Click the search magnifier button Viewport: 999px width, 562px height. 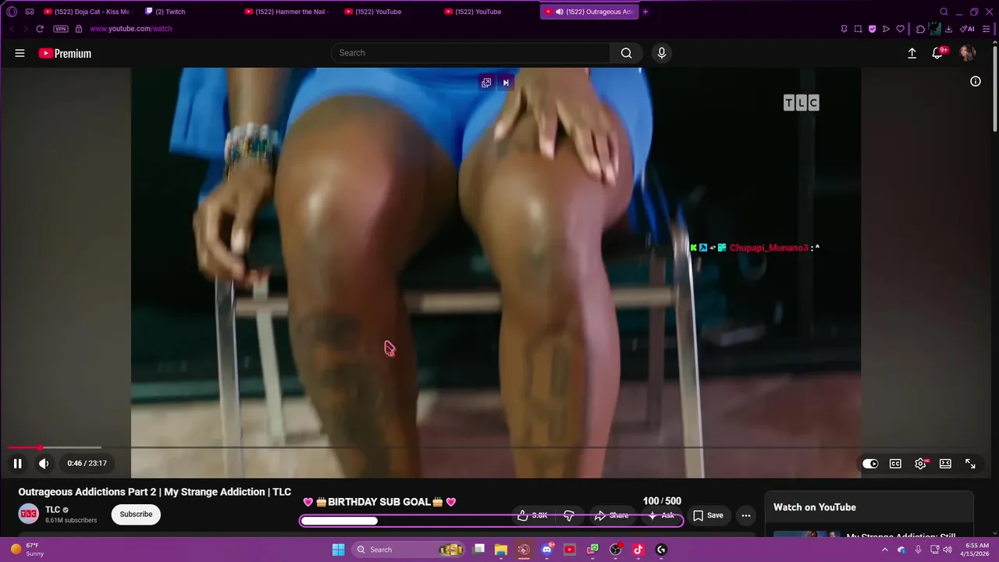(x=626, y=53)
